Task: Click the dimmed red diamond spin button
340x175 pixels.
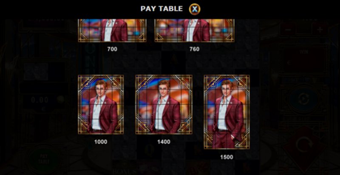Action: coord(304,145)
